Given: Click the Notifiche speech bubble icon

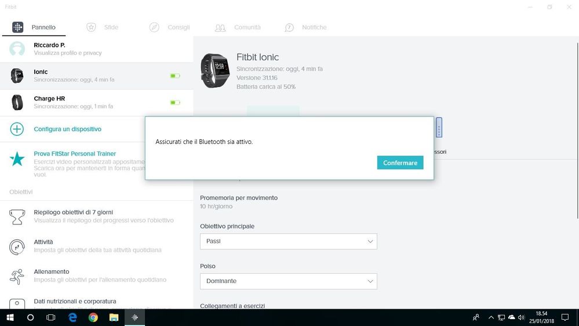Looking at the screenshot, I should pyautogui.click(x=289, y=27).
